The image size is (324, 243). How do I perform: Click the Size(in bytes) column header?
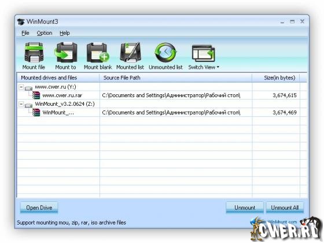click(276, 78)
